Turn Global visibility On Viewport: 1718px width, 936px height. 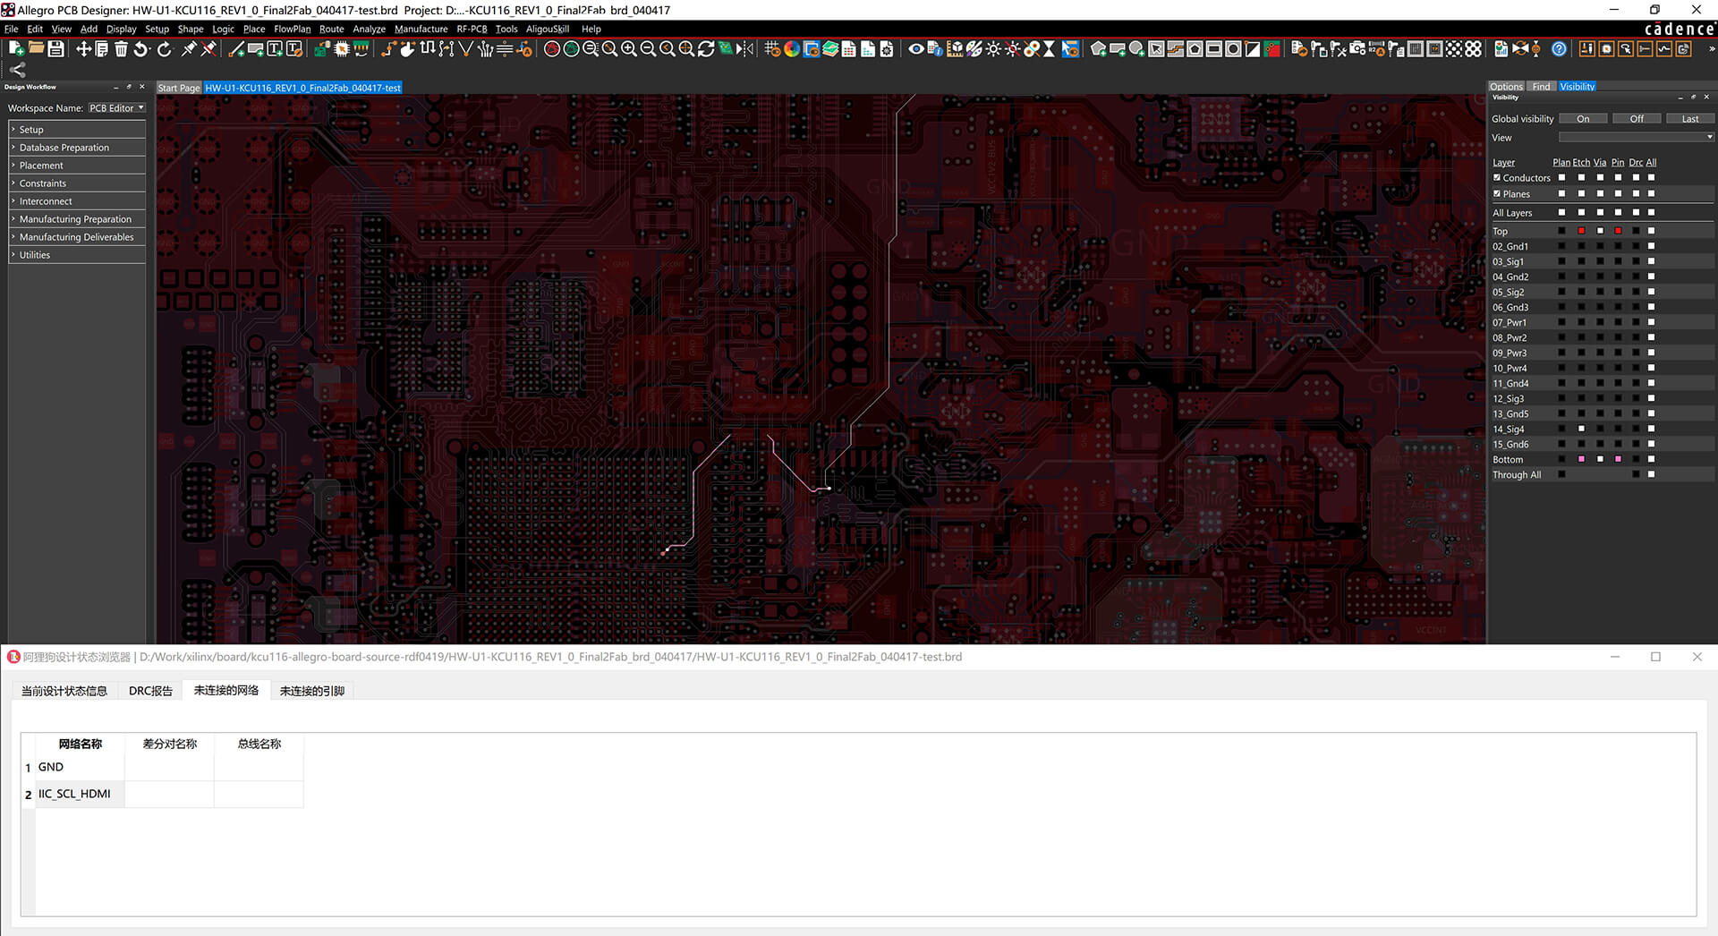coord(1583,118)
